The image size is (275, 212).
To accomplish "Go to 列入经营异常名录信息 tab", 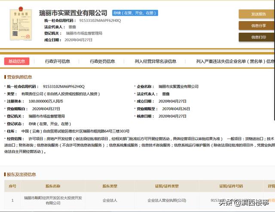I will point(155,61).
